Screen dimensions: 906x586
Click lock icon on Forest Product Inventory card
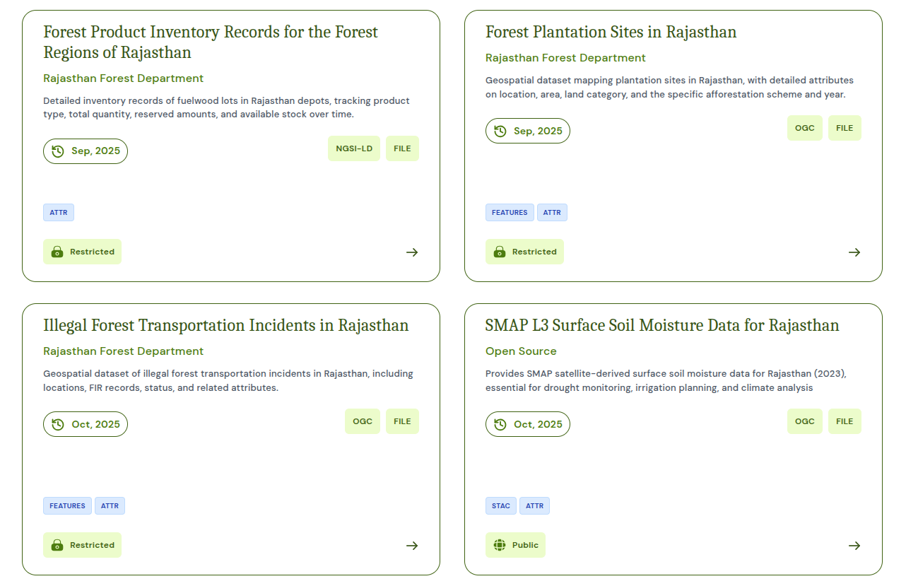coord(57,252)
